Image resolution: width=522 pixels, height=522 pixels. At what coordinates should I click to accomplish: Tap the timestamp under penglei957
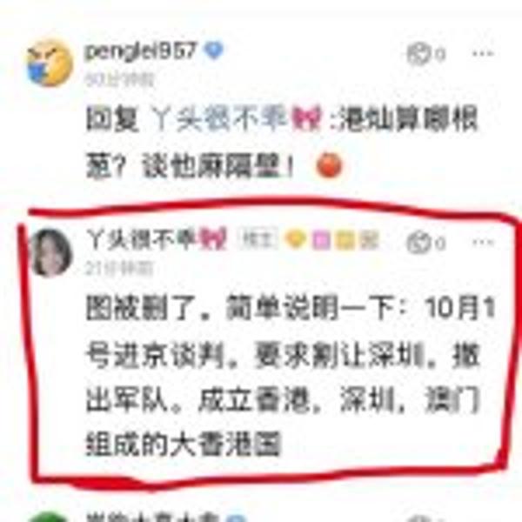coord(119,80)
